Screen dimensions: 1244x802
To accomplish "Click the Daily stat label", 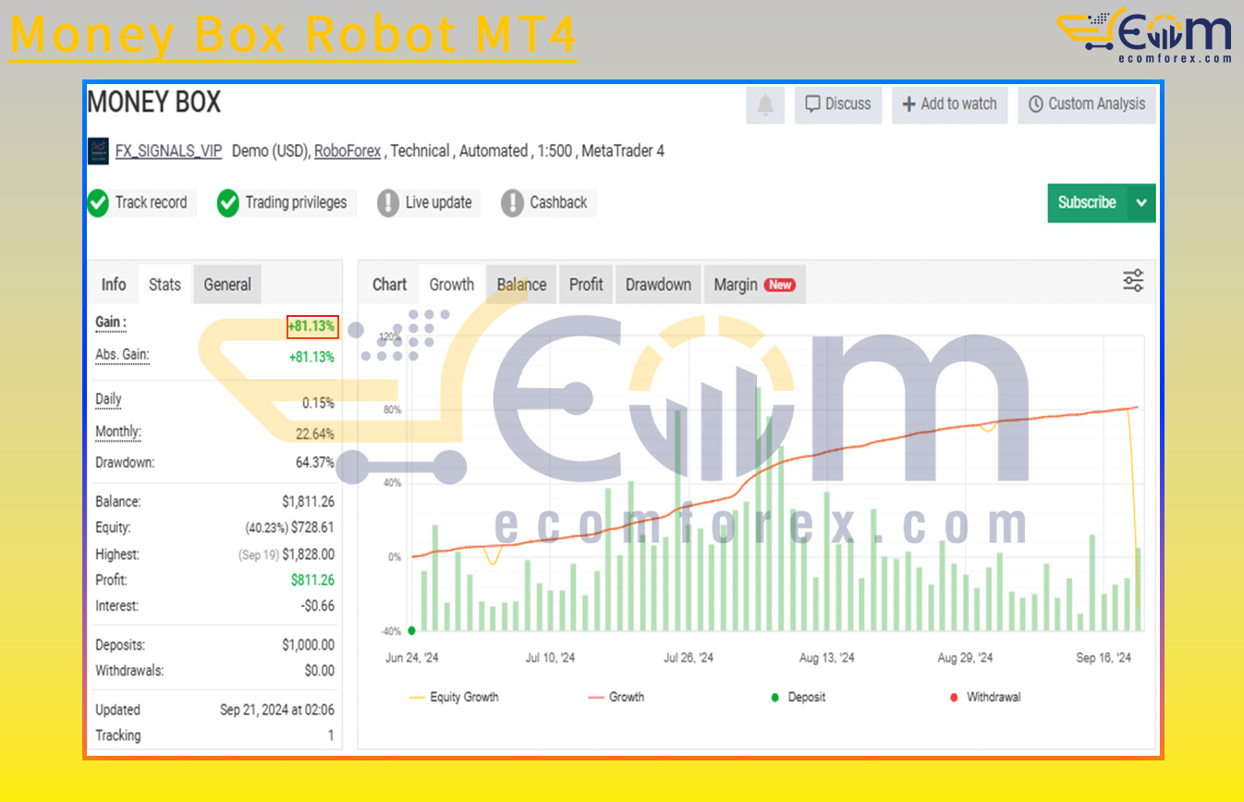I will (x=108, y=399).
